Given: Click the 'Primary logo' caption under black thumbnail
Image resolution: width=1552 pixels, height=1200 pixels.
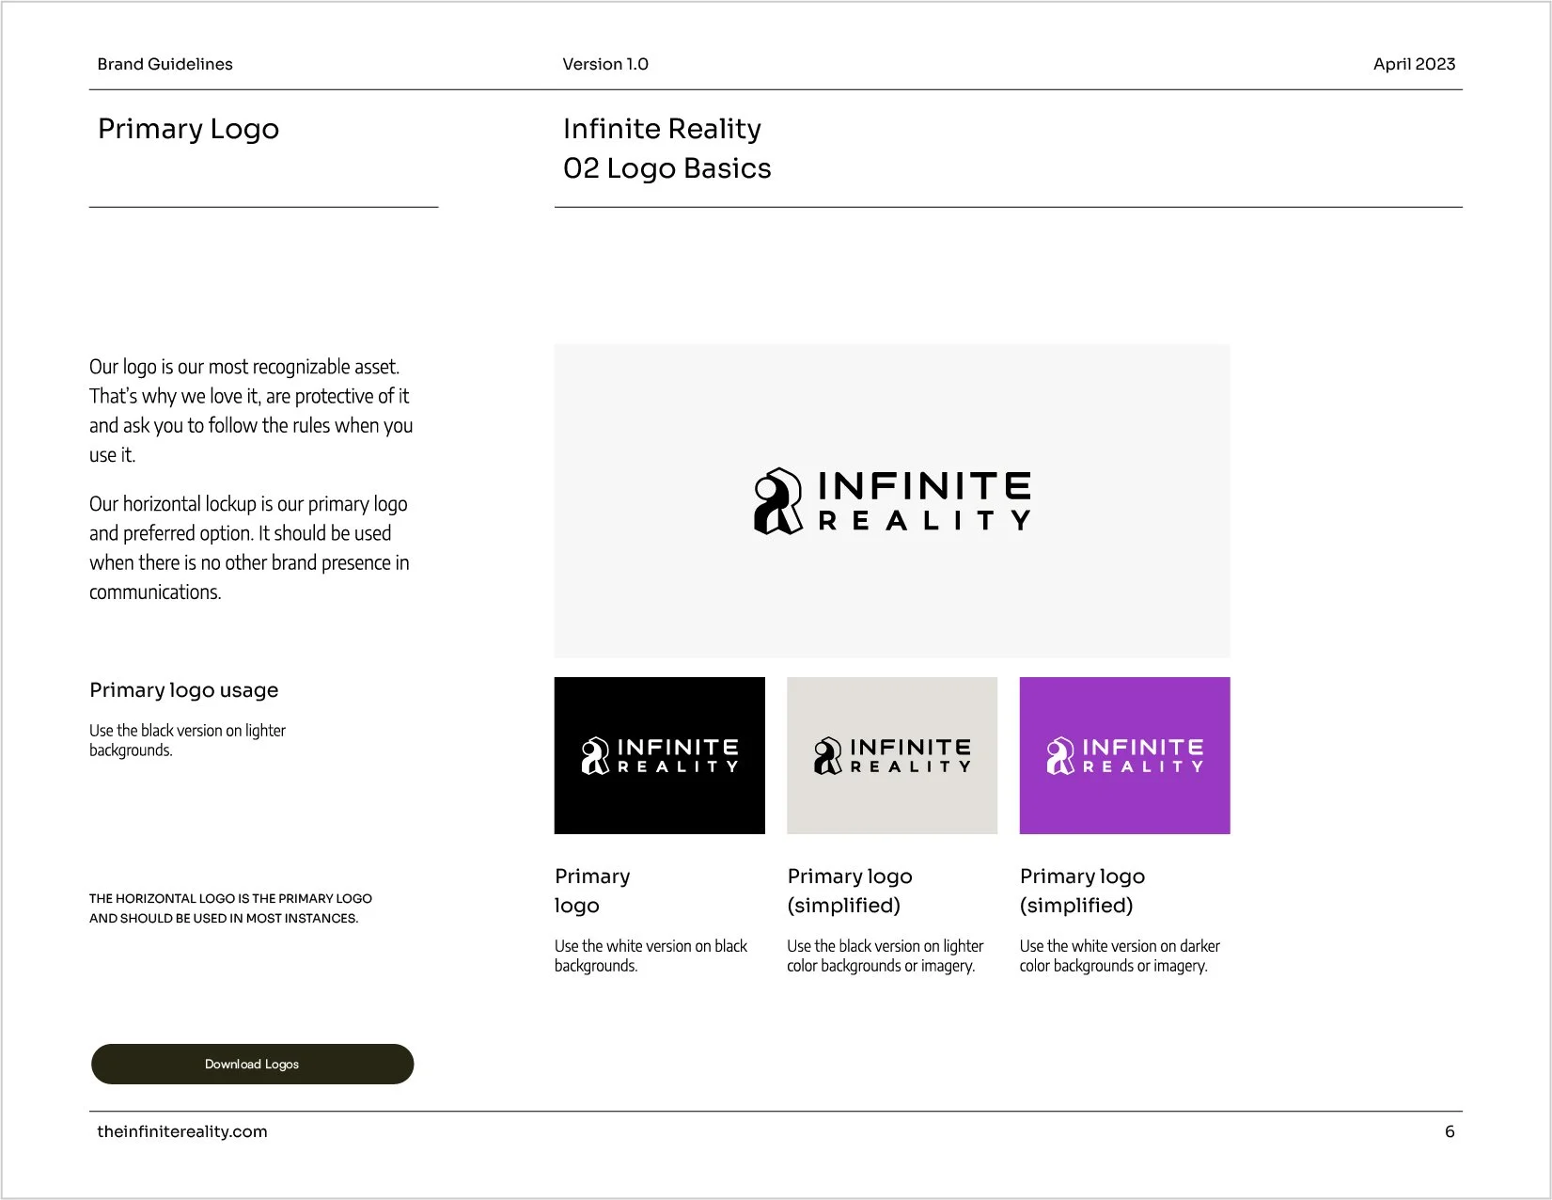Looking at the screenshot, I should click(x=592, y=891).
